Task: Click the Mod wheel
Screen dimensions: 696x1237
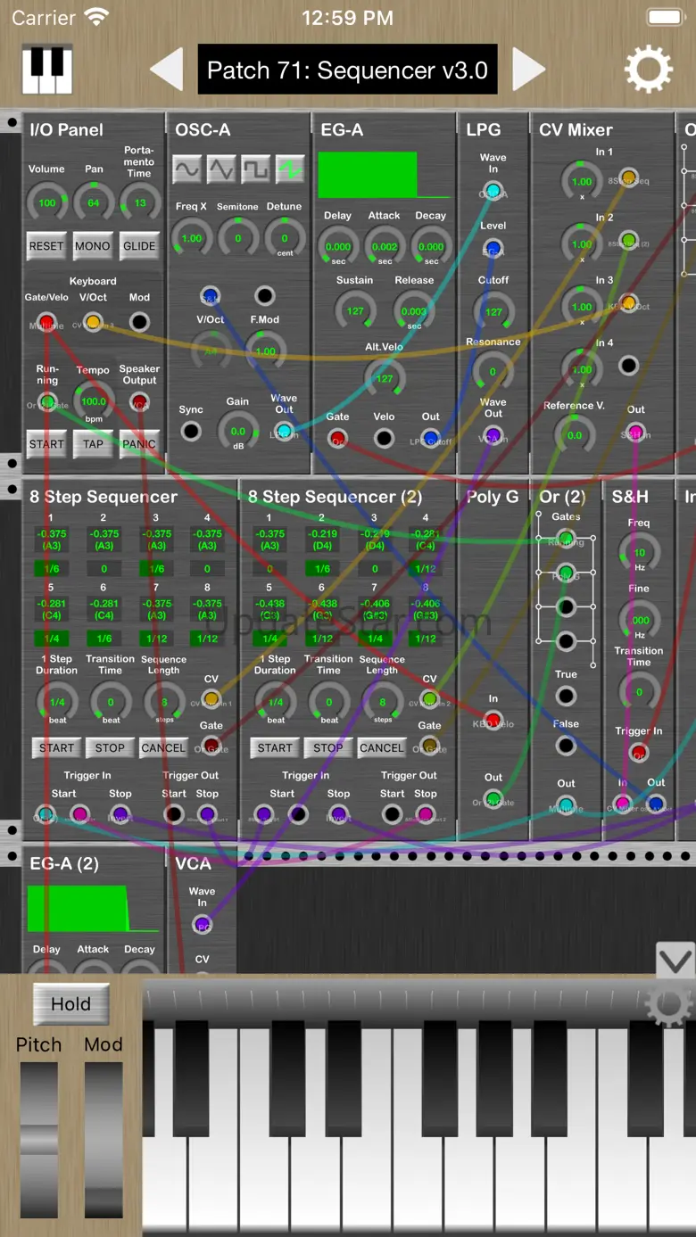Action: coord(104,1140)
